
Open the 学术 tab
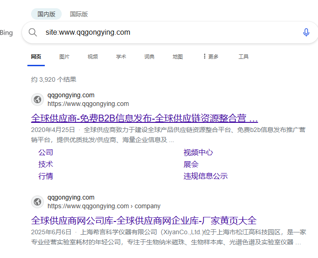point(121,57)
